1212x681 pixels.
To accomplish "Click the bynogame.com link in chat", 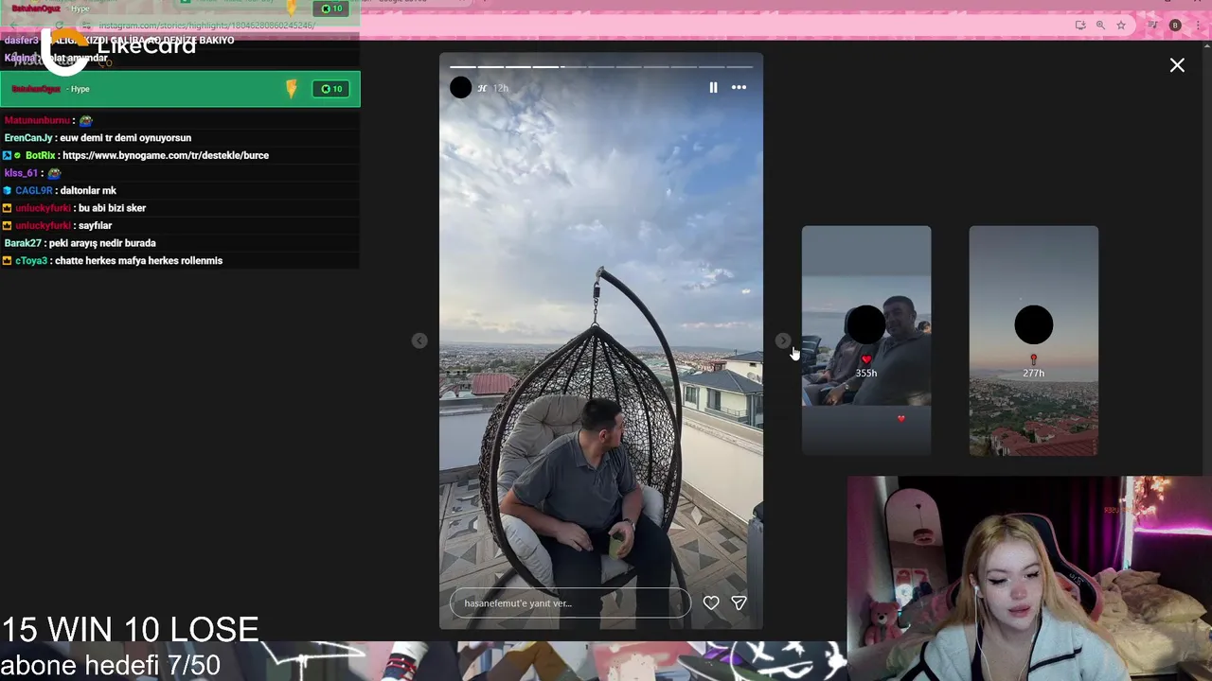I will click(x=166, y=155).
